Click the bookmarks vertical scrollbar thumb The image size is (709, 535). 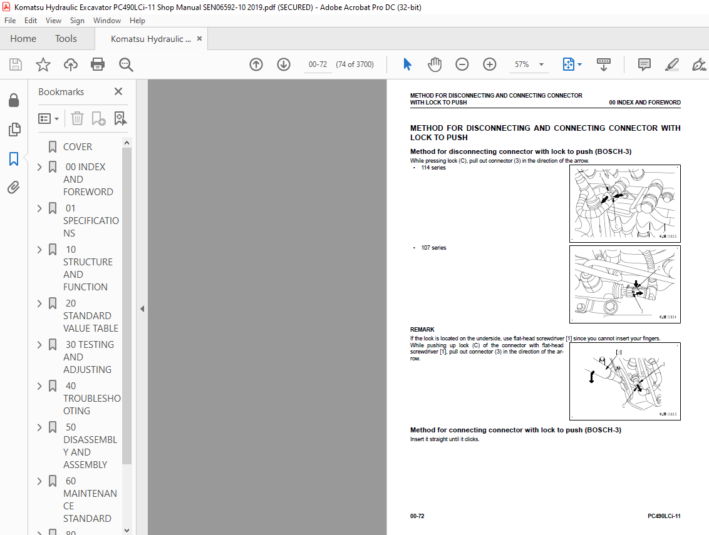(127, 306)
